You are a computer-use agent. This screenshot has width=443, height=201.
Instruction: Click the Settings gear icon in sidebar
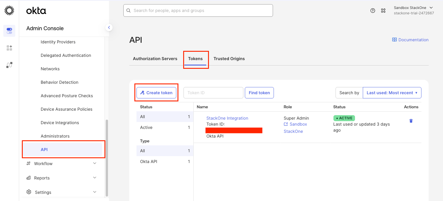(x=29, y=192)
